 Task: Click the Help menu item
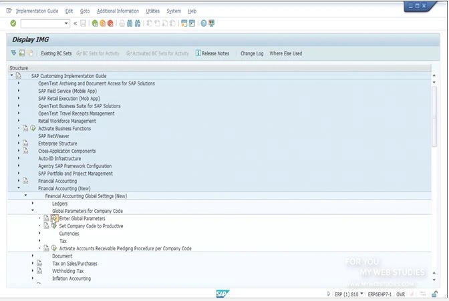click(192, 11)
